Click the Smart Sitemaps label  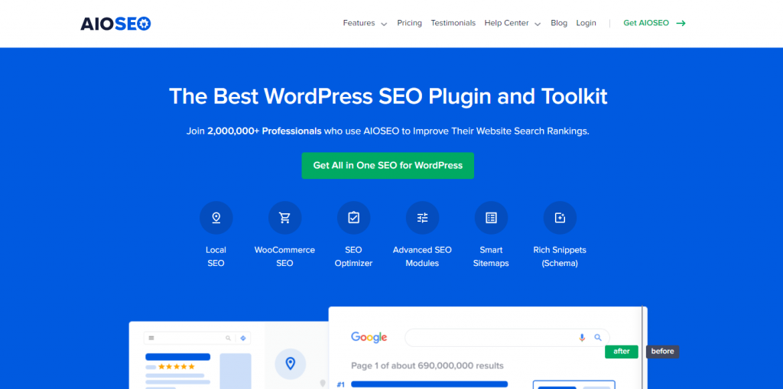tap(491, 257)
